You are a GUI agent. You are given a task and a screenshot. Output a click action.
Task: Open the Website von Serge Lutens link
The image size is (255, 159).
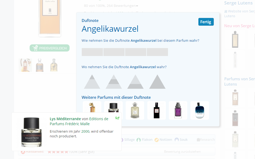(240, 14)
